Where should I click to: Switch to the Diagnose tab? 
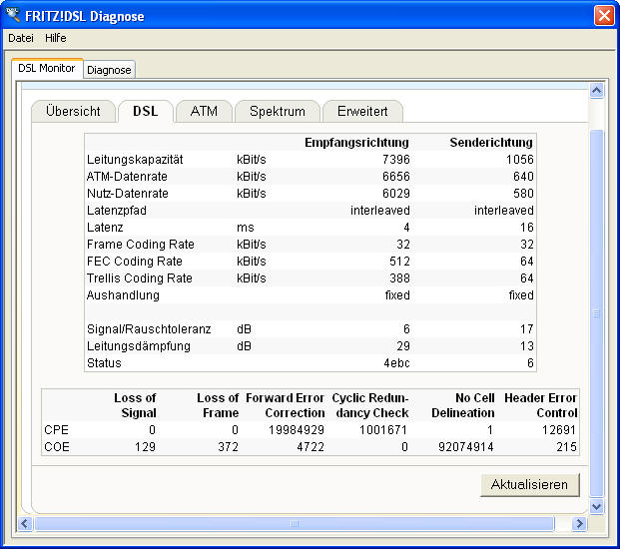click(x=109, y=70)
